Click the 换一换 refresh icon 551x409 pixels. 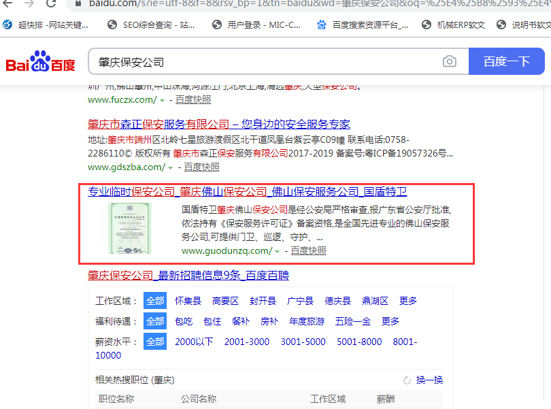pos(407,380)
